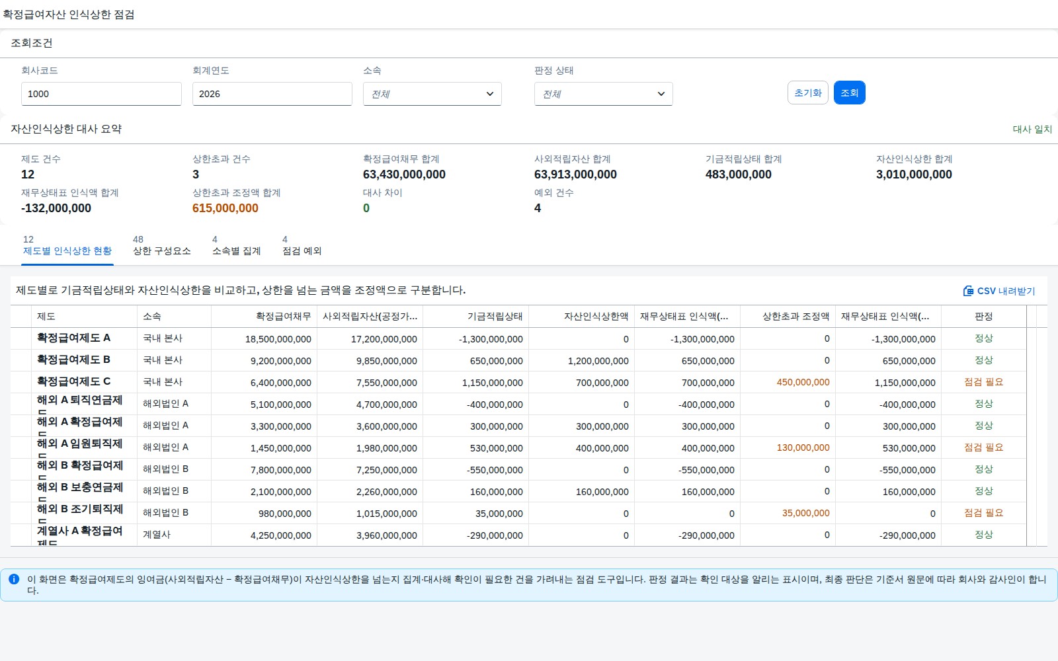
Task: Click 점검 필요 status for 해외 A 임원퇴직제
Action: pyautogui.click(x=984, y=447)
